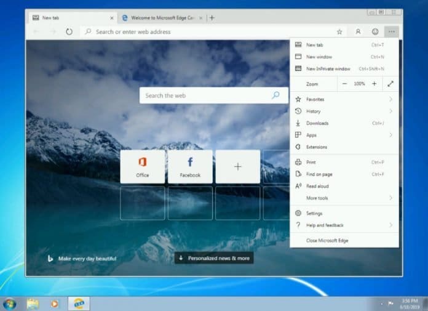
Task: Open the user profile icon
Action: coord(358,31)
